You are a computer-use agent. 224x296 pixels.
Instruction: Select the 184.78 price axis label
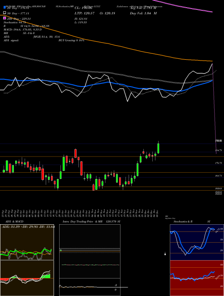coord(219,150)
